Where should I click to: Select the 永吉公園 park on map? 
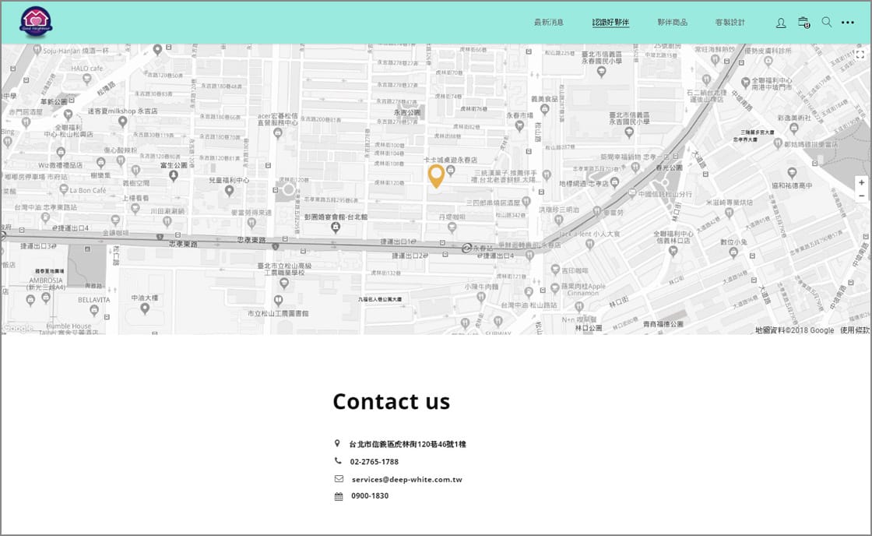tap(407, 112)
